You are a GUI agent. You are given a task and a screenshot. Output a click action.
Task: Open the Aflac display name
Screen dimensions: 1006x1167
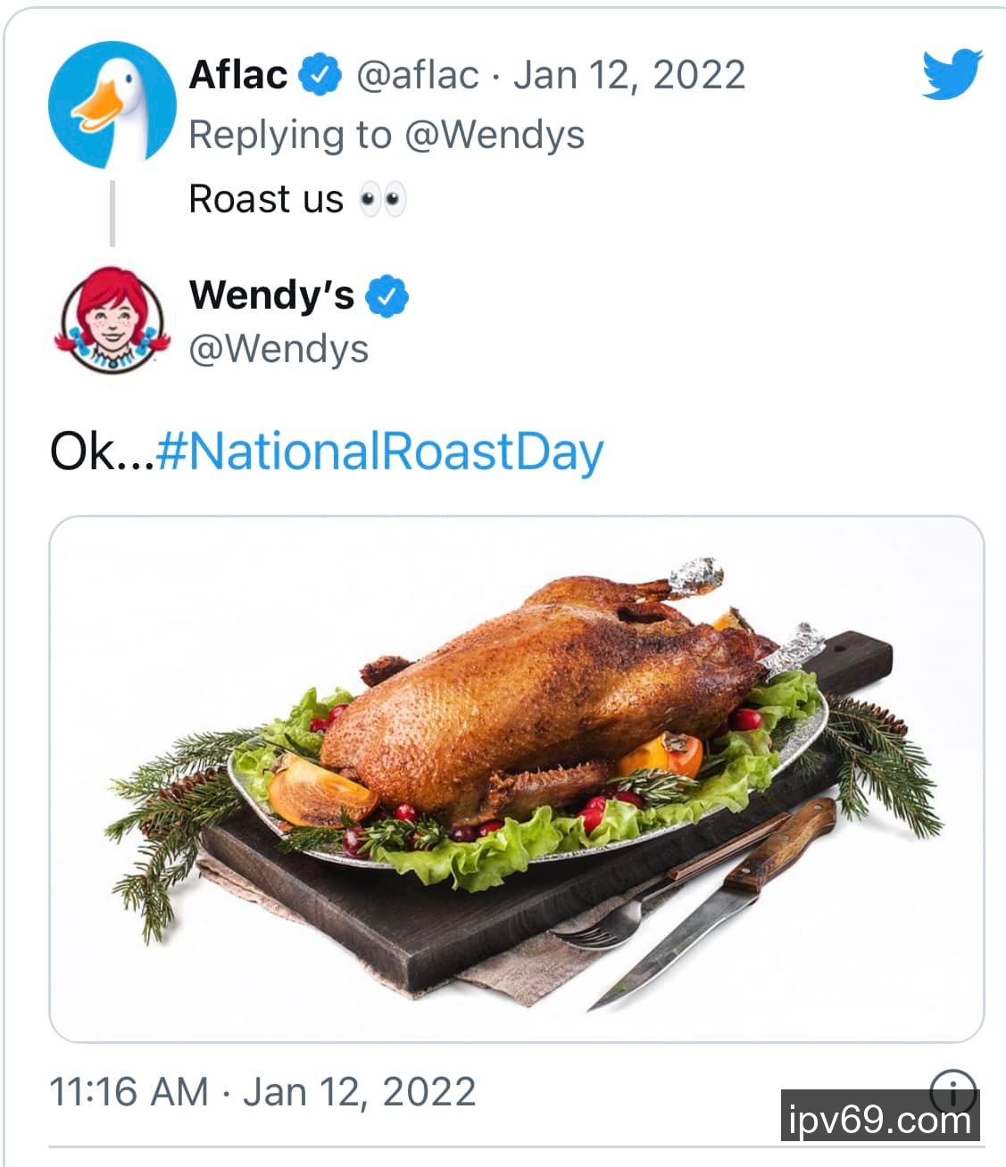238,74
